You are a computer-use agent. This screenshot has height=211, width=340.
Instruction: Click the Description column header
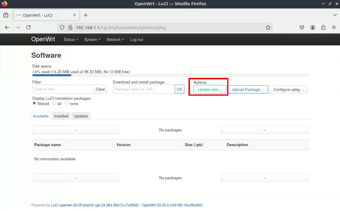coord(237,145)
